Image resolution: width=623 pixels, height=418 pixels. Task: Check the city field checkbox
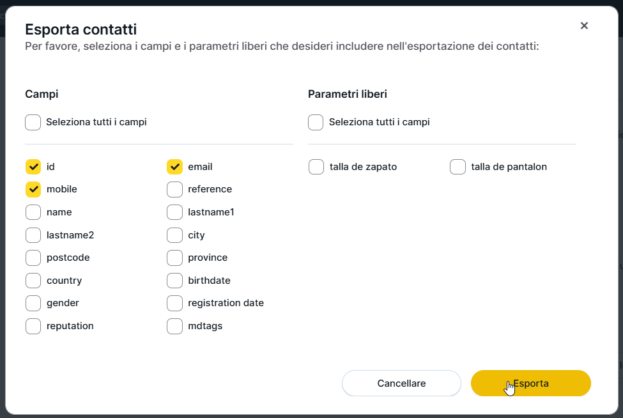tap(174, 235)
